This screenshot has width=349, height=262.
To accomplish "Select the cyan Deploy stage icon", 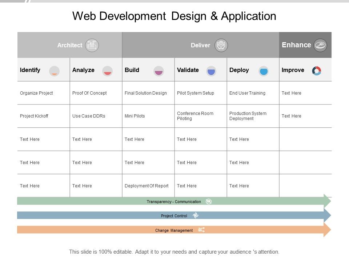I will tap(264, 71).
